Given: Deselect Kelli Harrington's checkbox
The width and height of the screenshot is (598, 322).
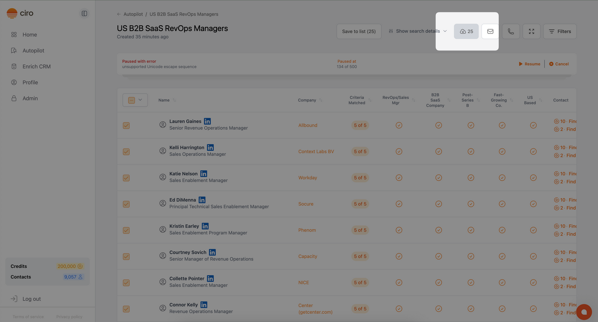Looking at the screenshot, I should coord(126,151).
